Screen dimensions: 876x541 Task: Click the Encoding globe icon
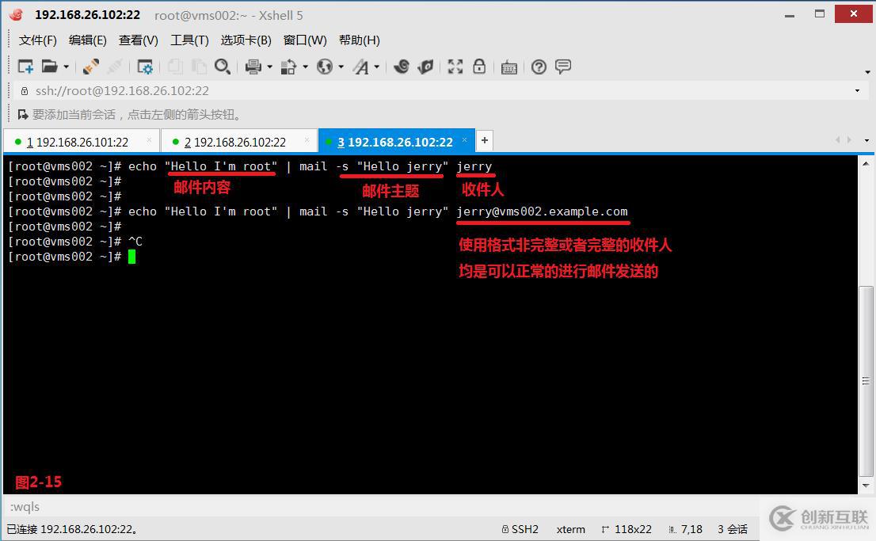coord(325,67)
